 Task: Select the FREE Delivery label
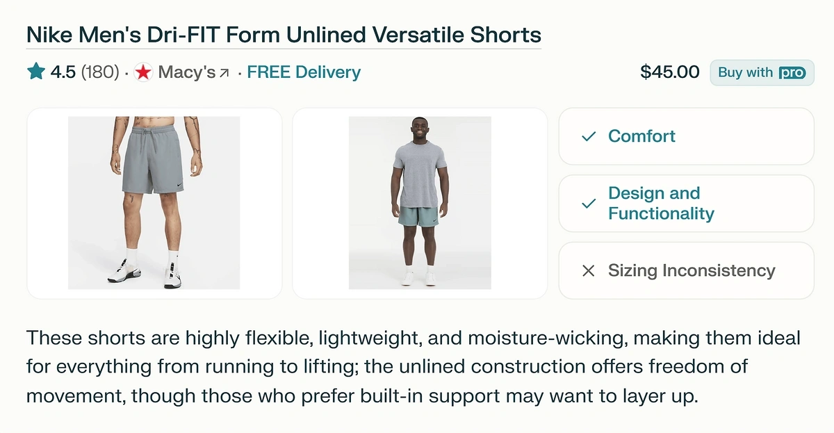point(304,72)
